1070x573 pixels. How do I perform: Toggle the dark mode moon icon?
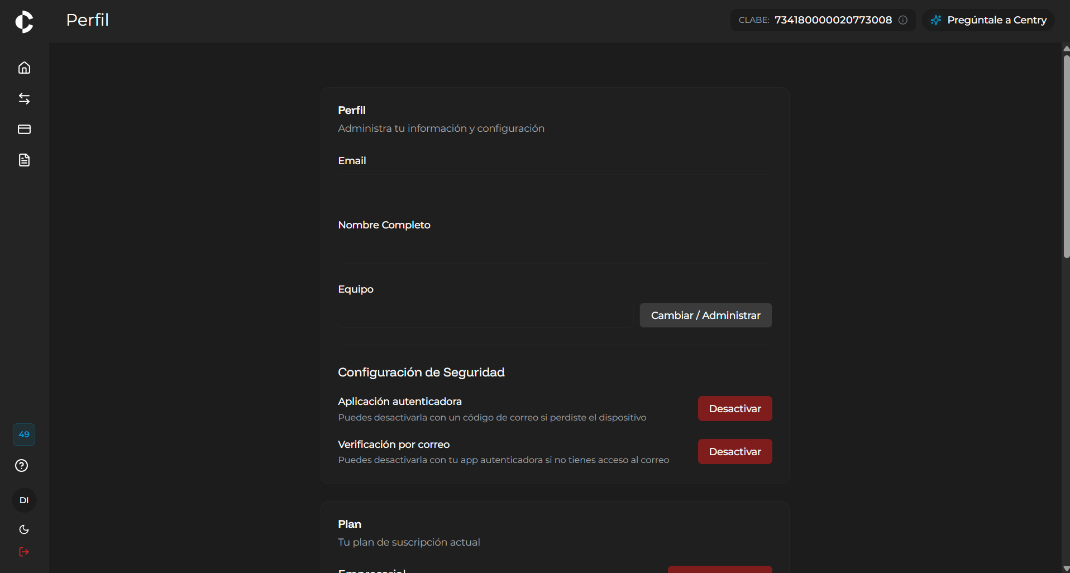coord(24,529)
